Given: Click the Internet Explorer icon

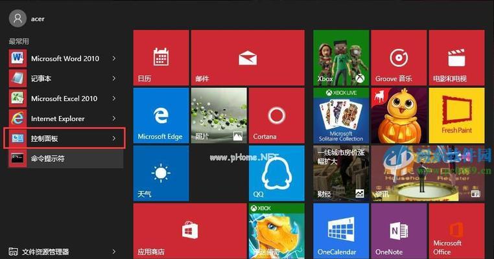Looking at the screenshot, I should pyautogui.click(x=18, y=118).
